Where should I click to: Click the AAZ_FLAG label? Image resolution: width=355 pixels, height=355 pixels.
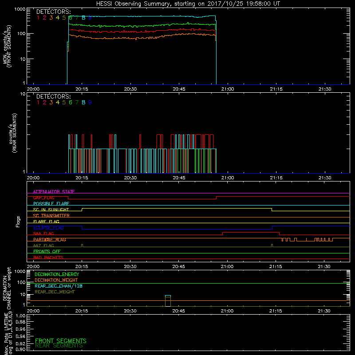(43, 246)
